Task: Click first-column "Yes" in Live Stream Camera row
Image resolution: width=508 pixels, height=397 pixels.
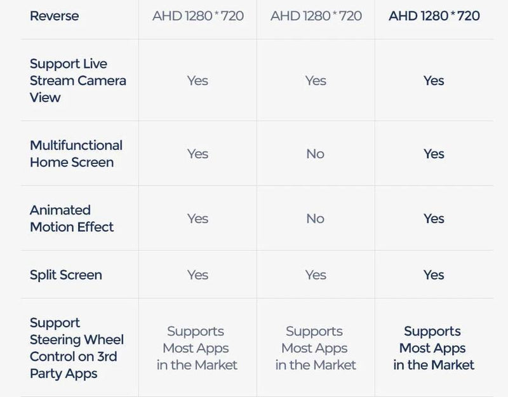Action: pos(197,81)
